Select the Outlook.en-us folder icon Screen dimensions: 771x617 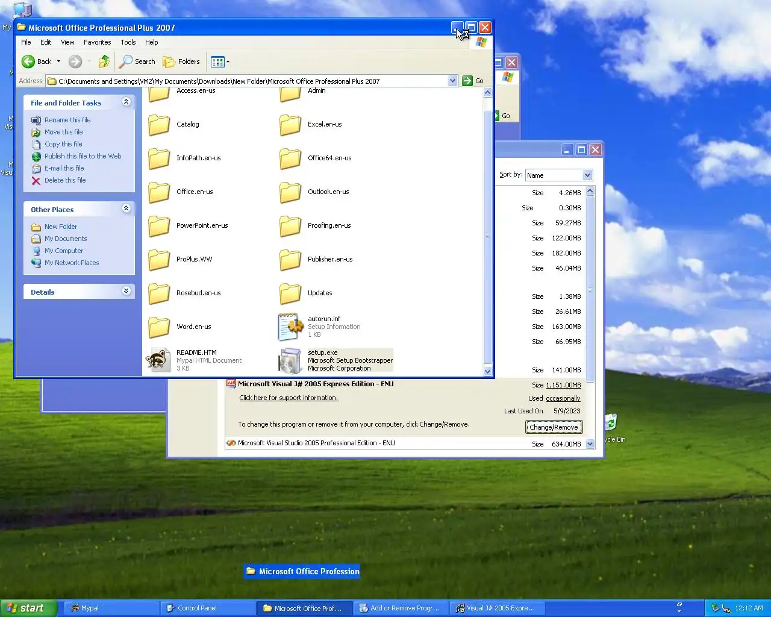290,192
